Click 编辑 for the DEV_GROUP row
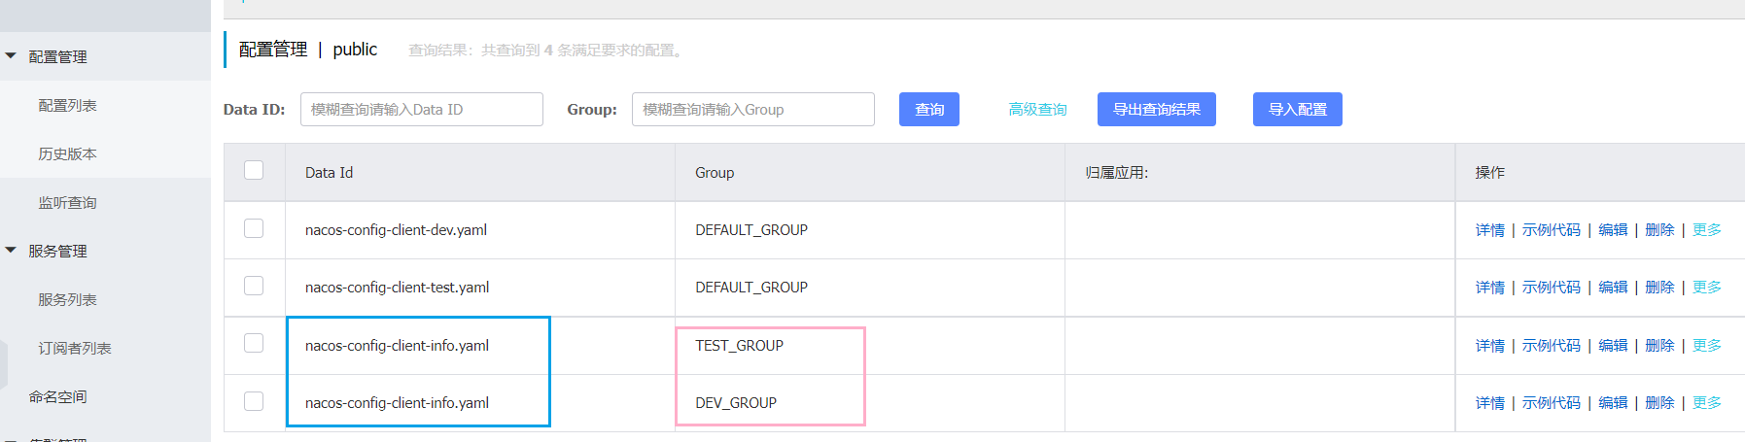Screen dimensions: 1745x442 click(x=1613, y=403)
